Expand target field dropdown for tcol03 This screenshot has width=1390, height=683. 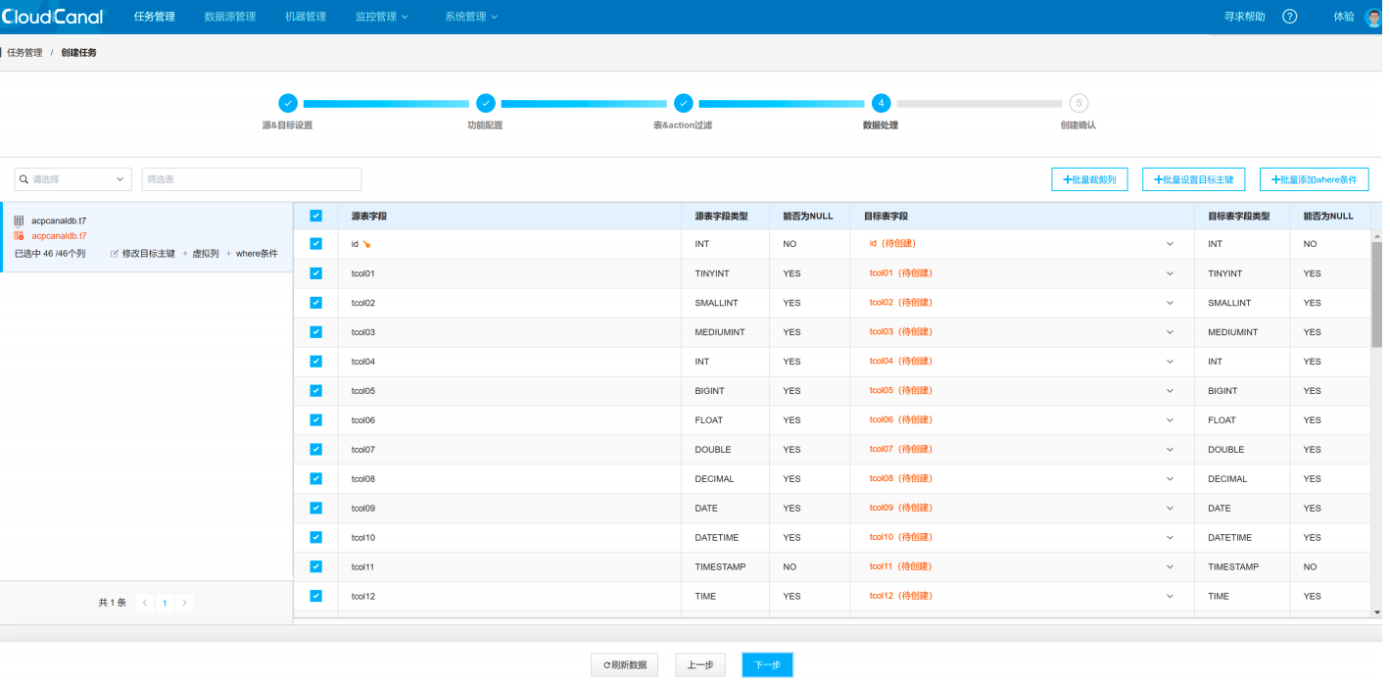pos(1169,332)
